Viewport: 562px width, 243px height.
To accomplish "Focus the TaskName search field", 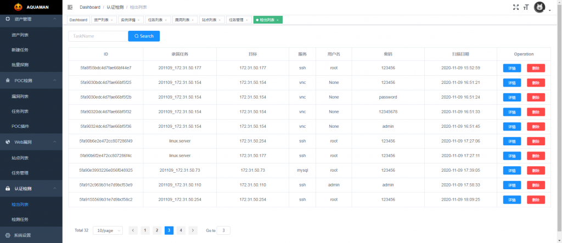I will 98,36.
